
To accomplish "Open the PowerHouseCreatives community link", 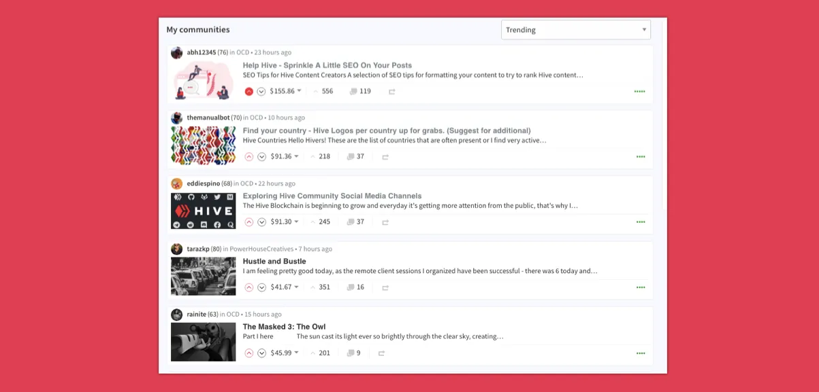I will pyautogui.click(x=261, y=249).
